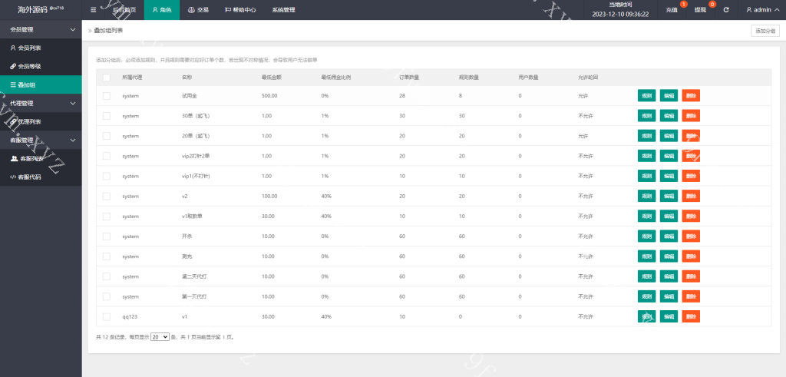
Task: Check the checkbox for 第二天代打 row
Action: pyautogui.click(x=106, y=276)
